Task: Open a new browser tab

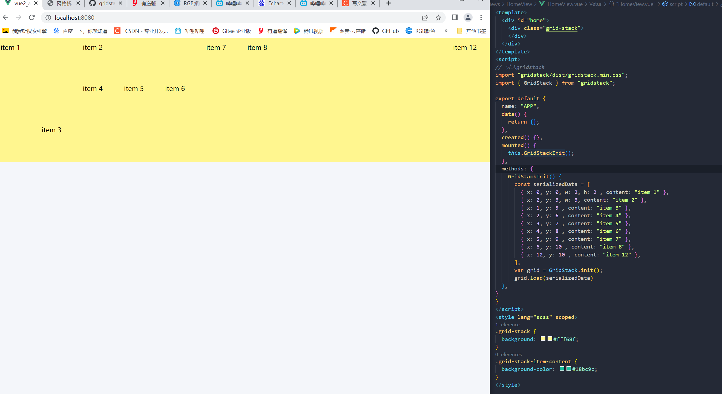Action: 389,3
